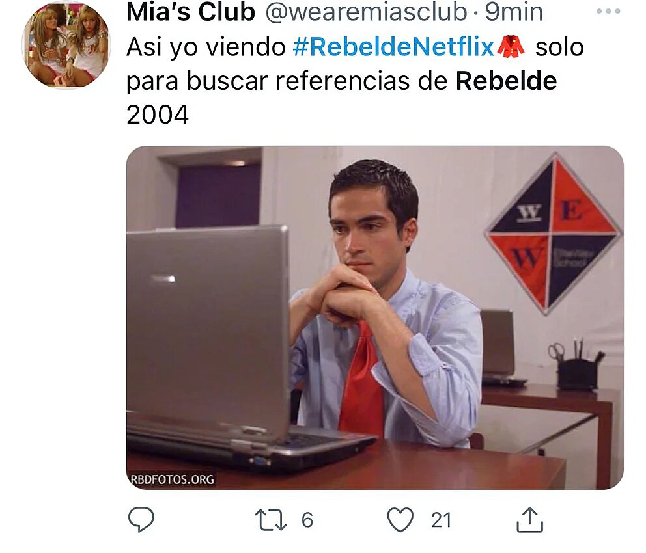Click the red jacket emoji
The width and height of the screenshot is (646, 553).
click(x=511, y=46)
